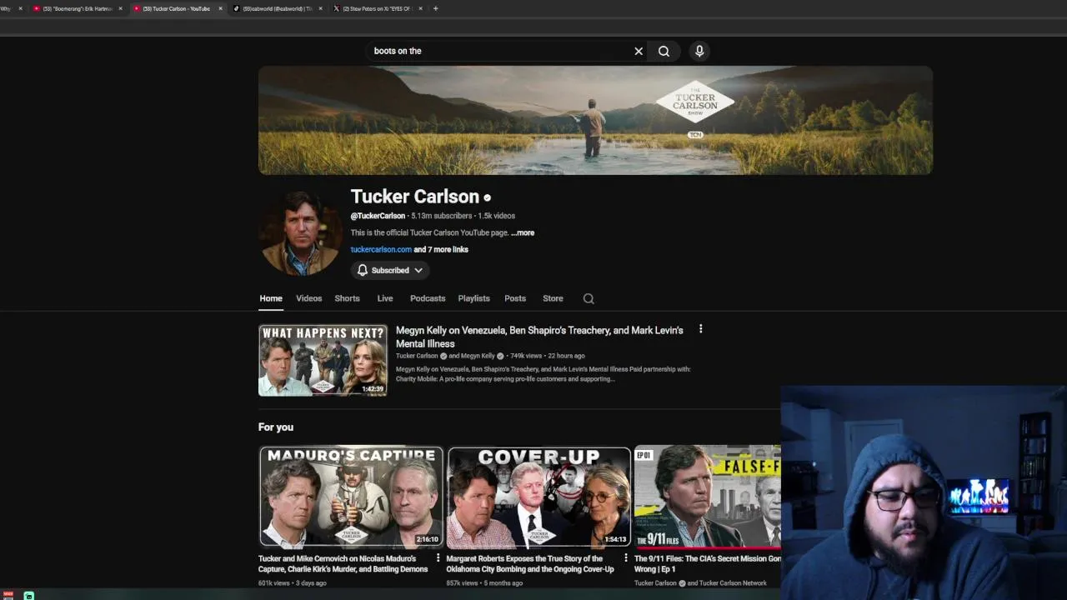Click Tucker Carlson channel avatar
This screenshot has height=600, width=1067.
(x=301, y=232)
